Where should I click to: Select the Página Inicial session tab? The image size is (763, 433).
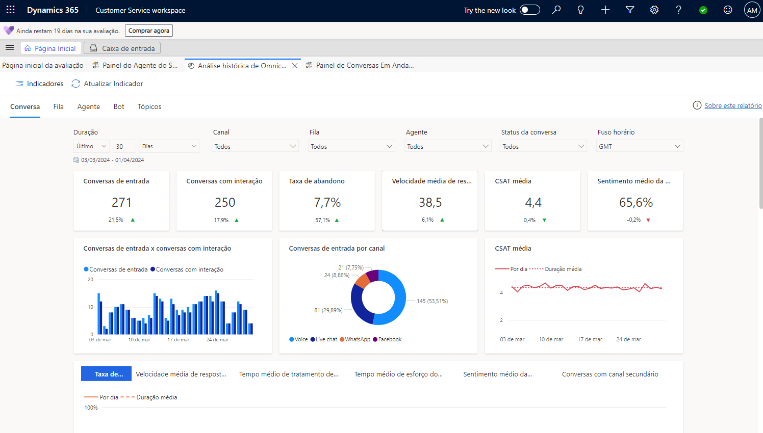50,48
